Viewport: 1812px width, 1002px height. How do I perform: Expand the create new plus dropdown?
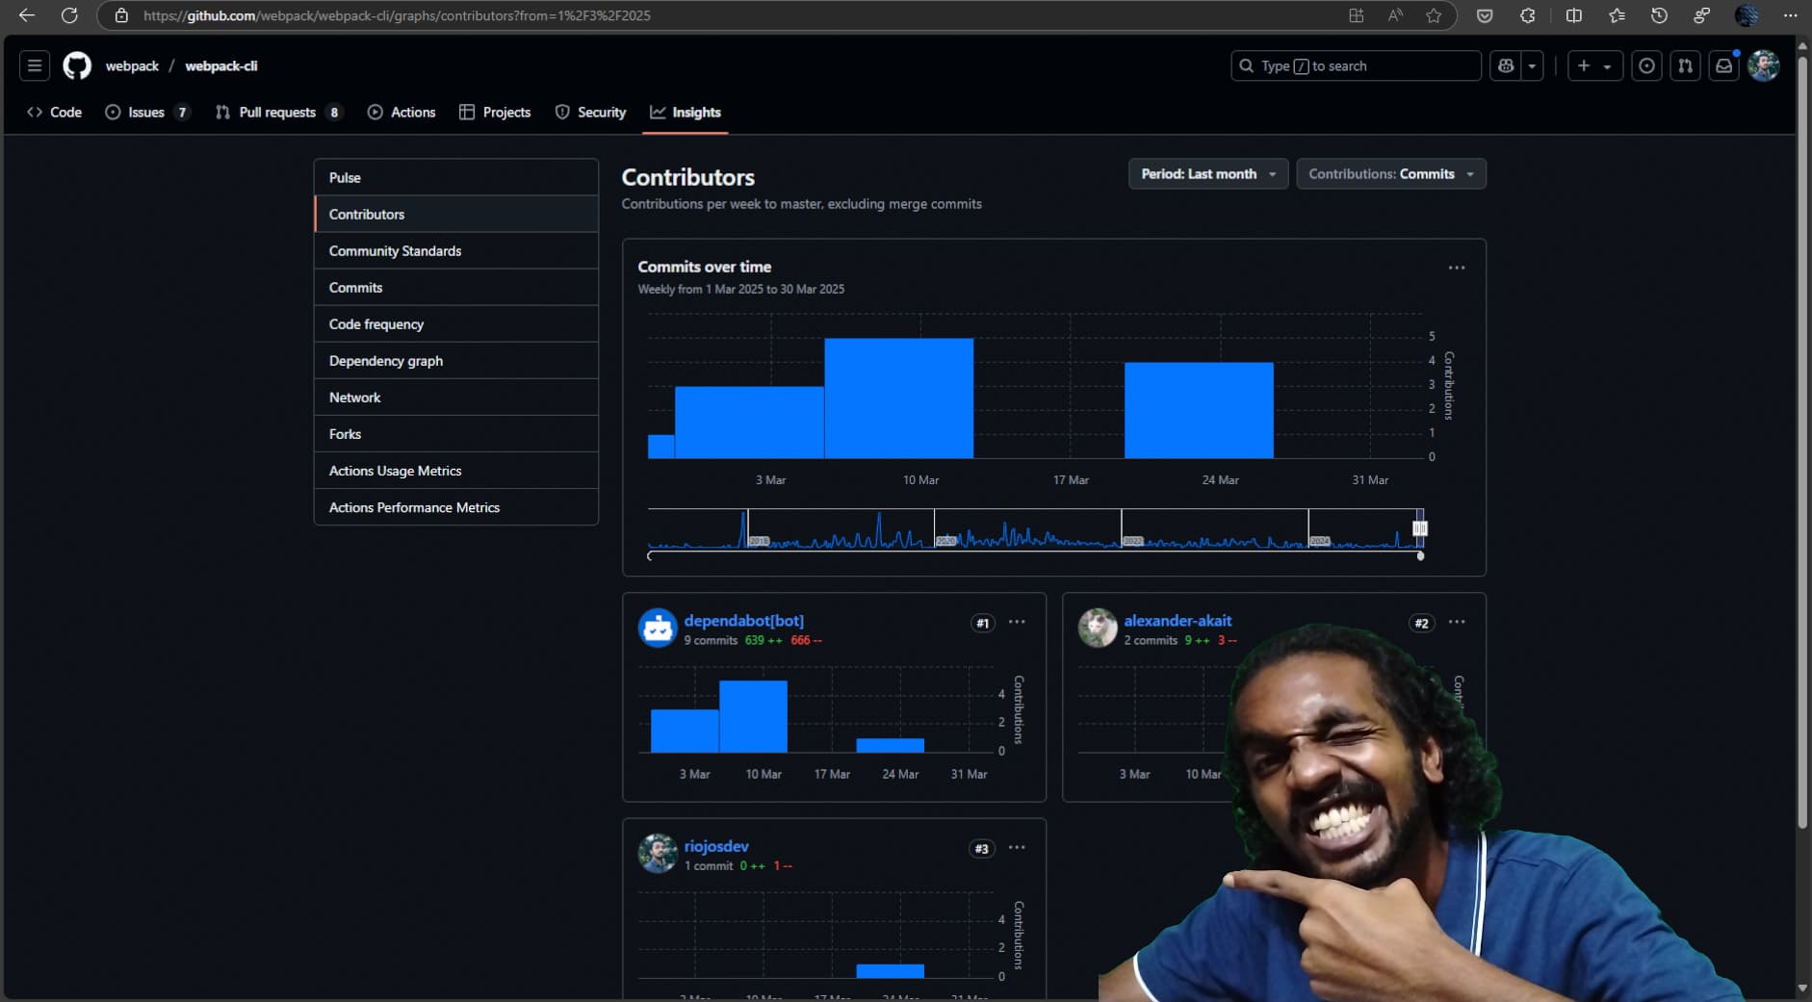[x=1594, y=65]
